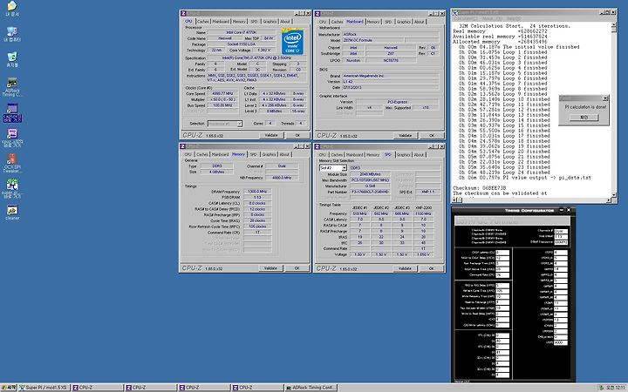This screenshot has height=392, width=628.
Task: Select the 'American Megatrends Inc.' BIOS brand
Action: coord(391,76)
